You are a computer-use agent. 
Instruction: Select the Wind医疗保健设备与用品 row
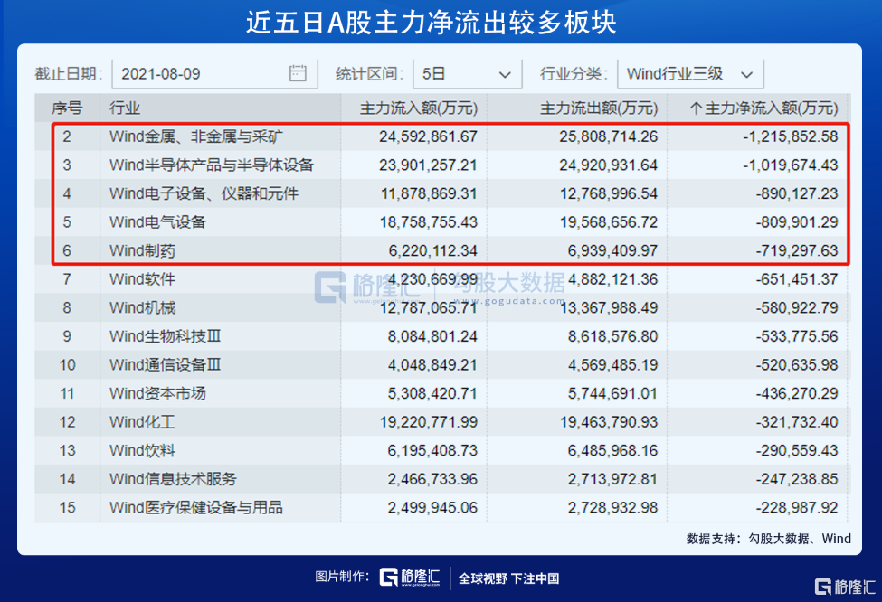(196, 507)
